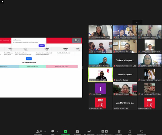
Task: Select Tatiana Campoverde UBE tile
Action: pyautogui.click(x=125, y=60)
